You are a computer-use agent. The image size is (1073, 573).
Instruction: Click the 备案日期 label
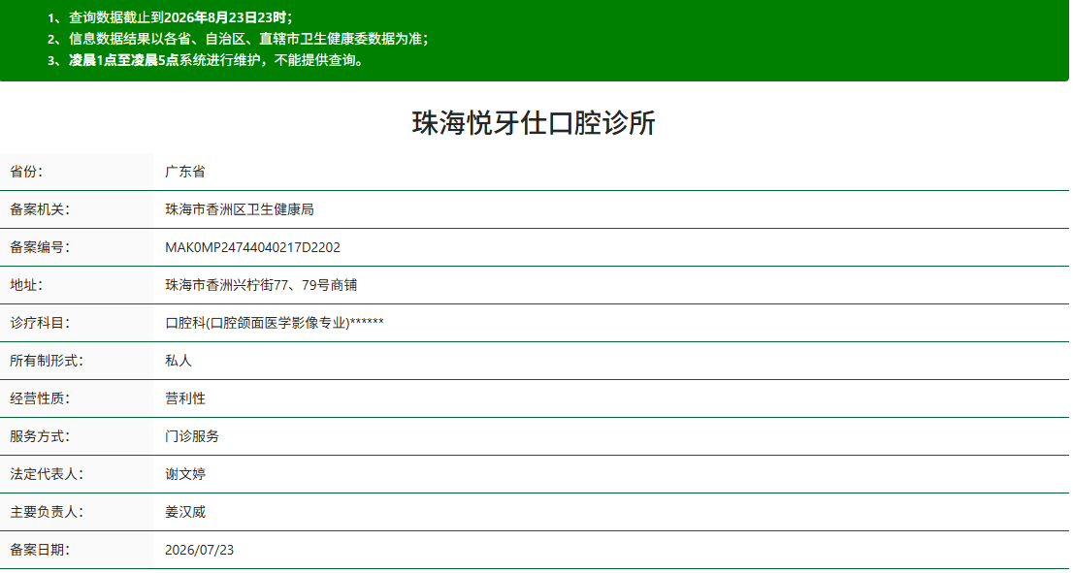[x=40, y=550]
